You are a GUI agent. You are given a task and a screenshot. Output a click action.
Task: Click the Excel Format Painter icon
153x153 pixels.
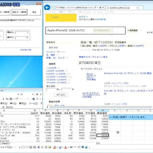click(x=17, y=99)
